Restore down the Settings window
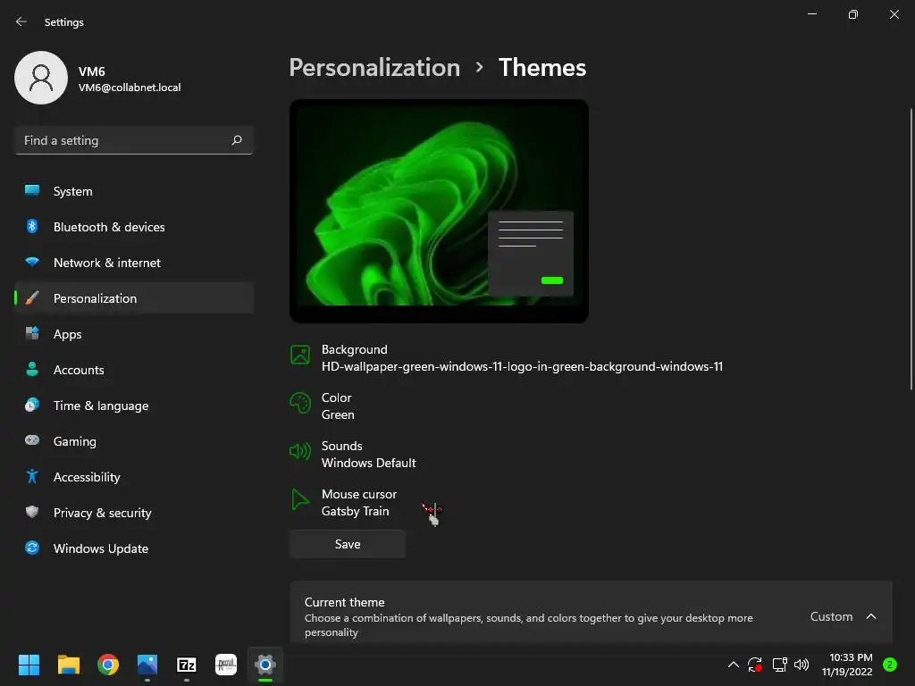The width and height of the screenshot is (915, 686). coord(853,14)
